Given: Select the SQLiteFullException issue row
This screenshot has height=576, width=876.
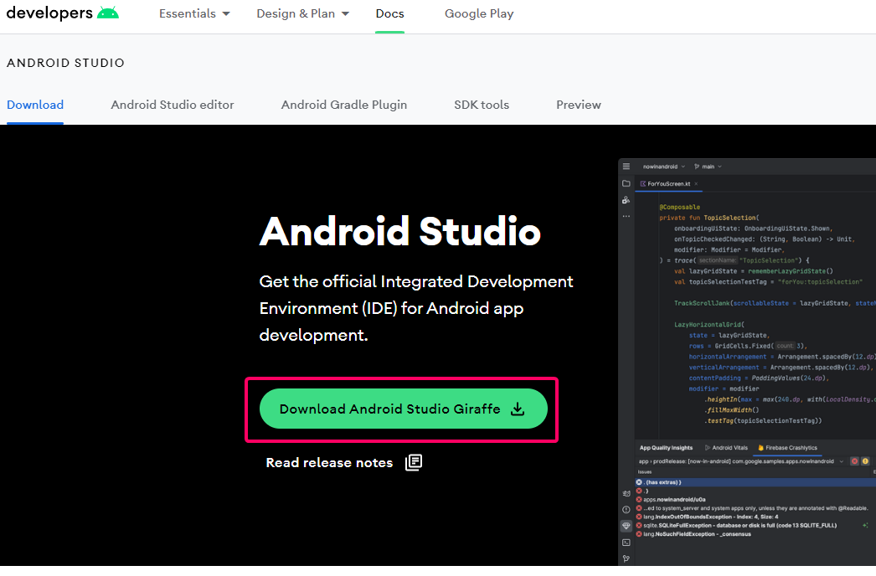Looking at the screenshot, I should click(x=755, y=525).
